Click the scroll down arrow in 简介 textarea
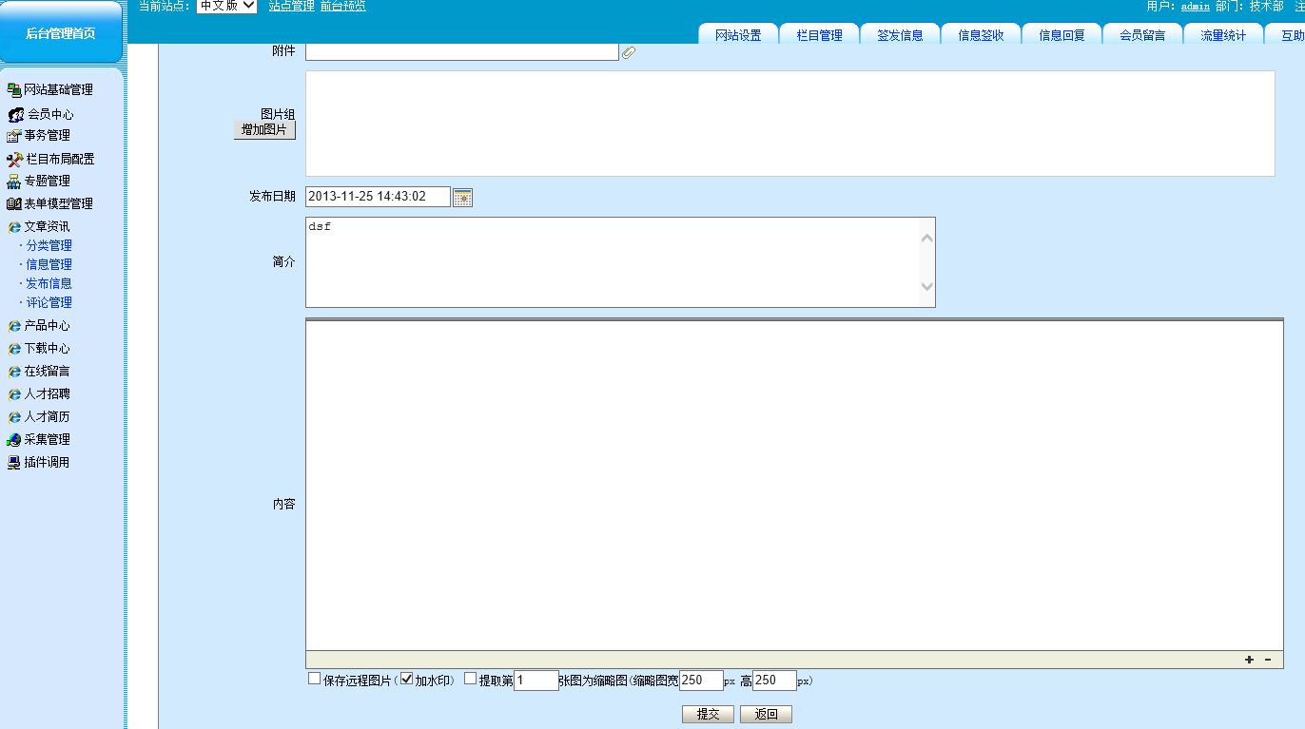 [x=927, y=287]
